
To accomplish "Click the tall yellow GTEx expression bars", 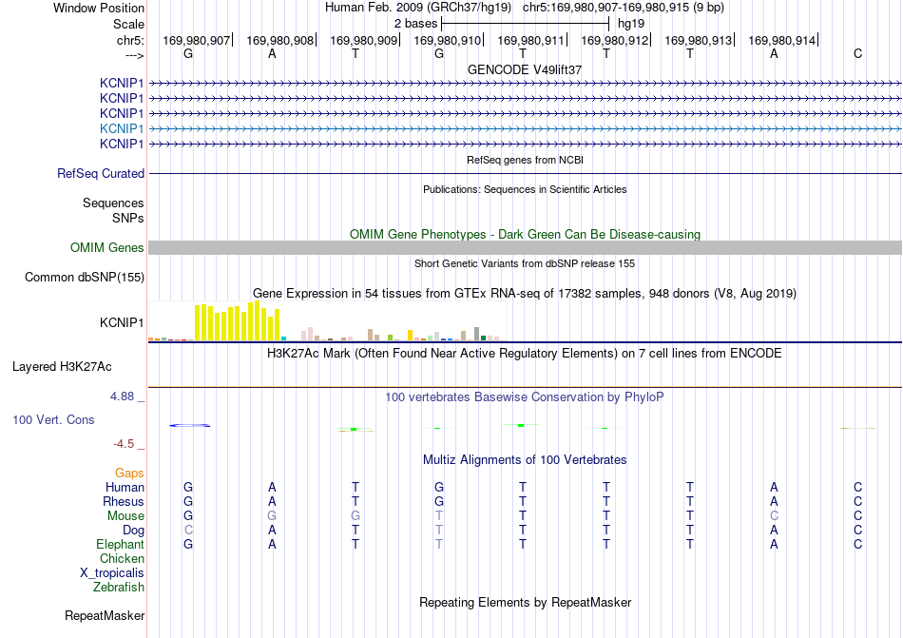I will coord(238,320).
